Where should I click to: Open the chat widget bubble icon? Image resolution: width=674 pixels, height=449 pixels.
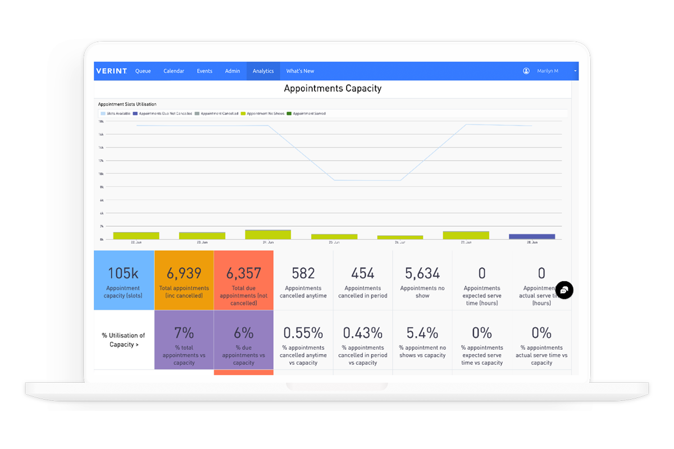pyautogui.click(x=564, y=290)
